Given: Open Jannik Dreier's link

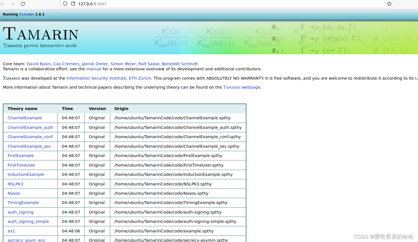Looking at the screenshot, I should click(x=95, y=64).
